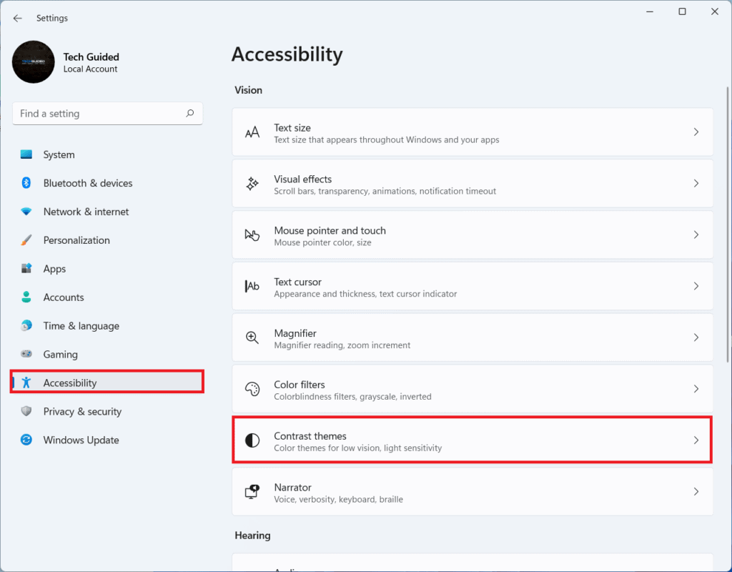Click the Bluetooth & devices icon

click(x=26, y=183)
